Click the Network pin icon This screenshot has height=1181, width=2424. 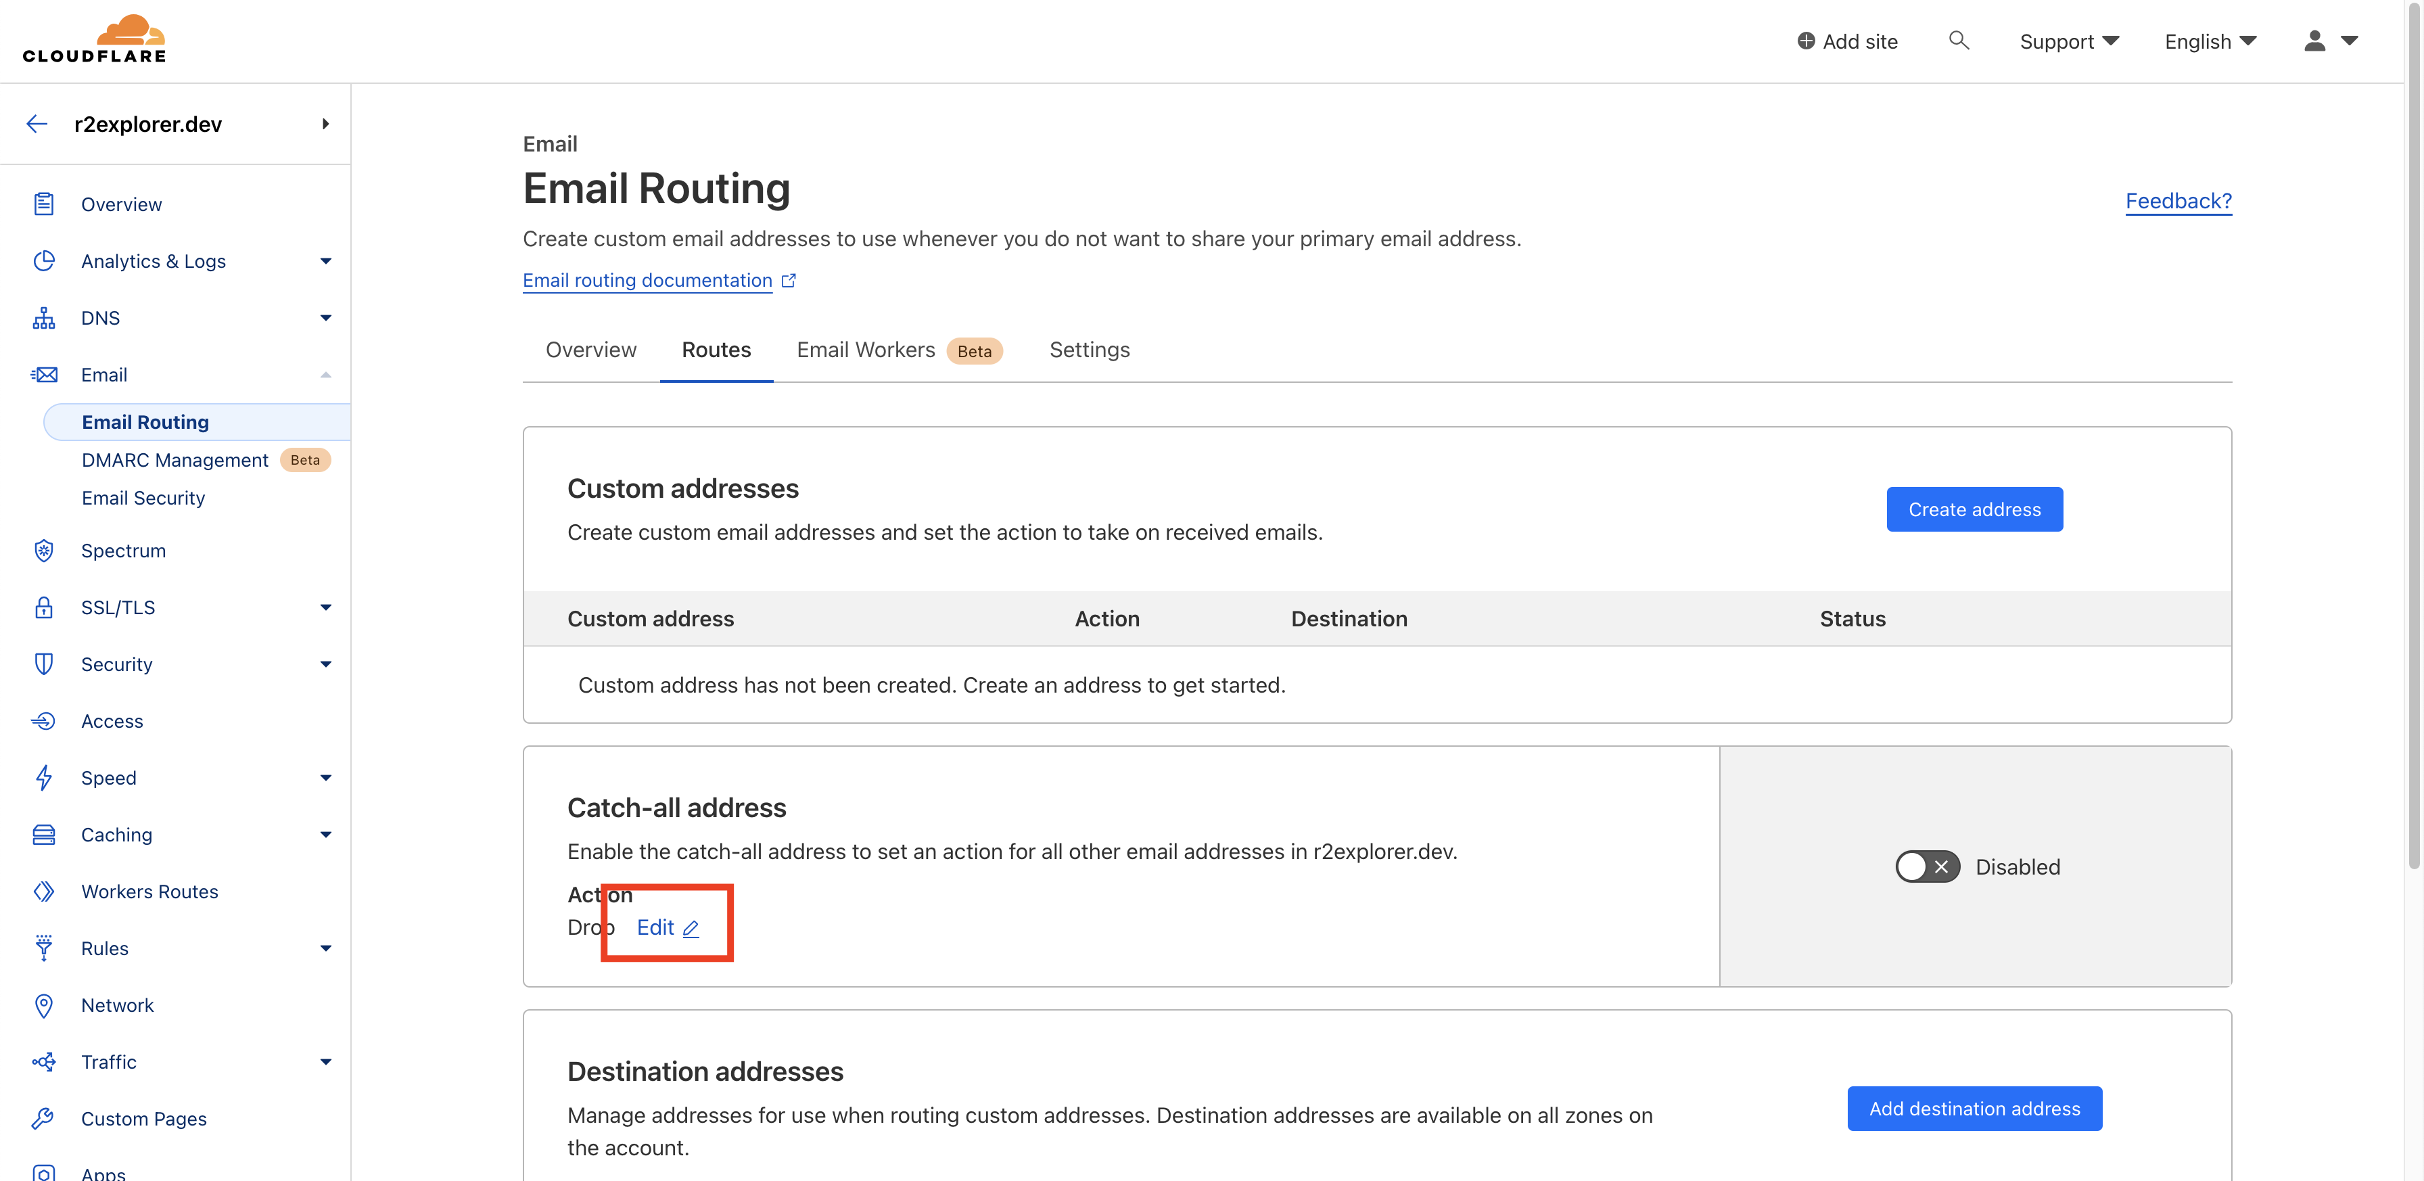[43, 1005]
